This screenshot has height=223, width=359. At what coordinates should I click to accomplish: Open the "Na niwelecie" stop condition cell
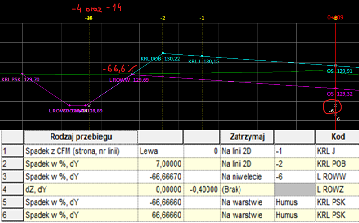(246, 176)
